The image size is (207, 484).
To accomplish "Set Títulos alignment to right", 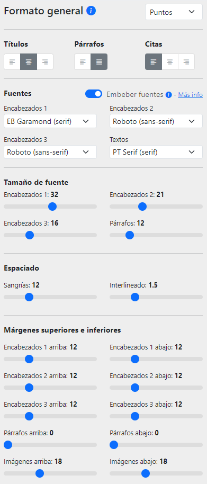I will (x=45, y=62).
